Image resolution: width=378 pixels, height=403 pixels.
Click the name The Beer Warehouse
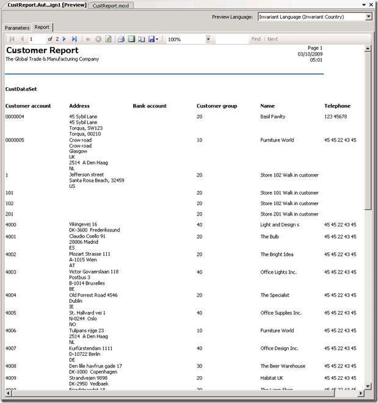(x=283, y=366)
